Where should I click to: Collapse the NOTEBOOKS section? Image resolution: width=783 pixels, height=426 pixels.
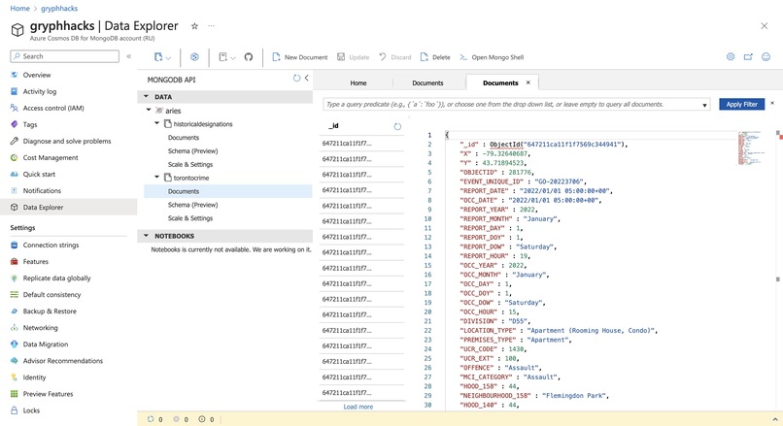[x=147, y=236]
